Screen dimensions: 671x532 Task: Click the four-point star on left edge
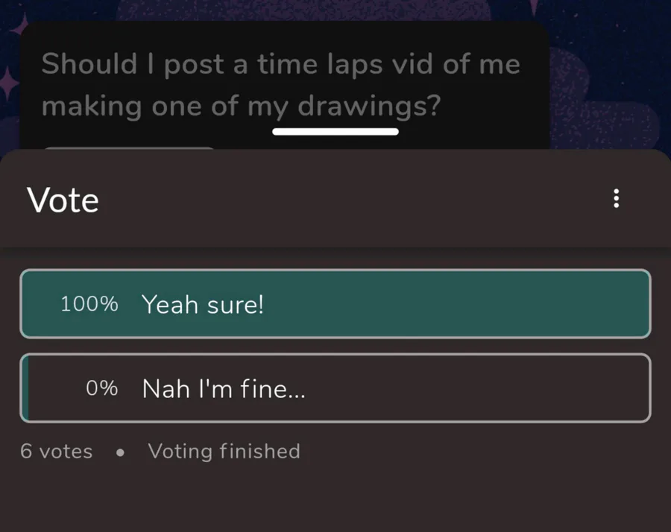tap(7, 83)
